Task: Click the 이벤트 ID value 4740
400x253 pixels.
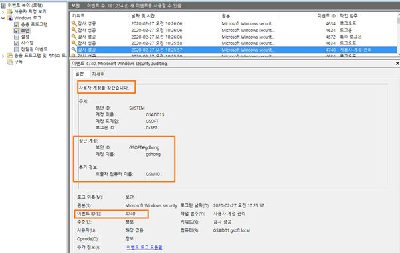Action: click(130, 214)
